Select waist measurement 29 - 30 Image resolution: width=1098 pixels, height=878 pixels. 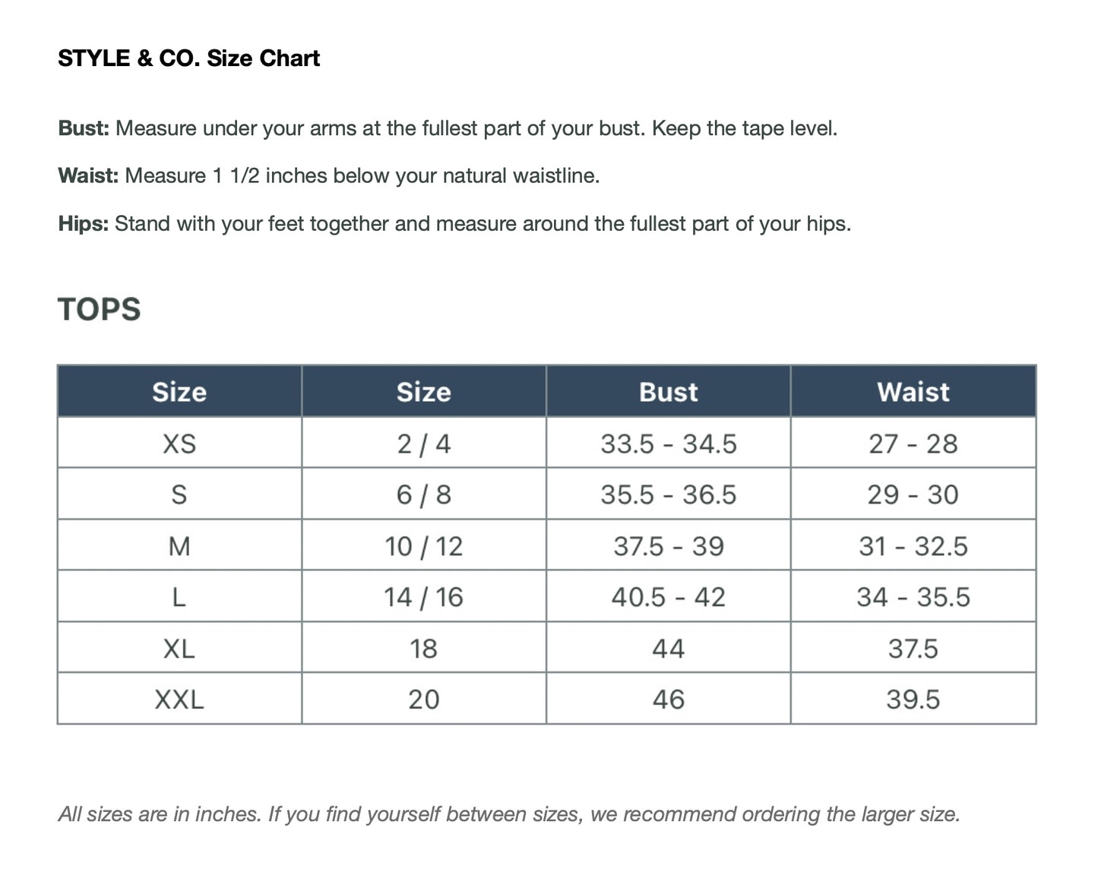(913, 494)
